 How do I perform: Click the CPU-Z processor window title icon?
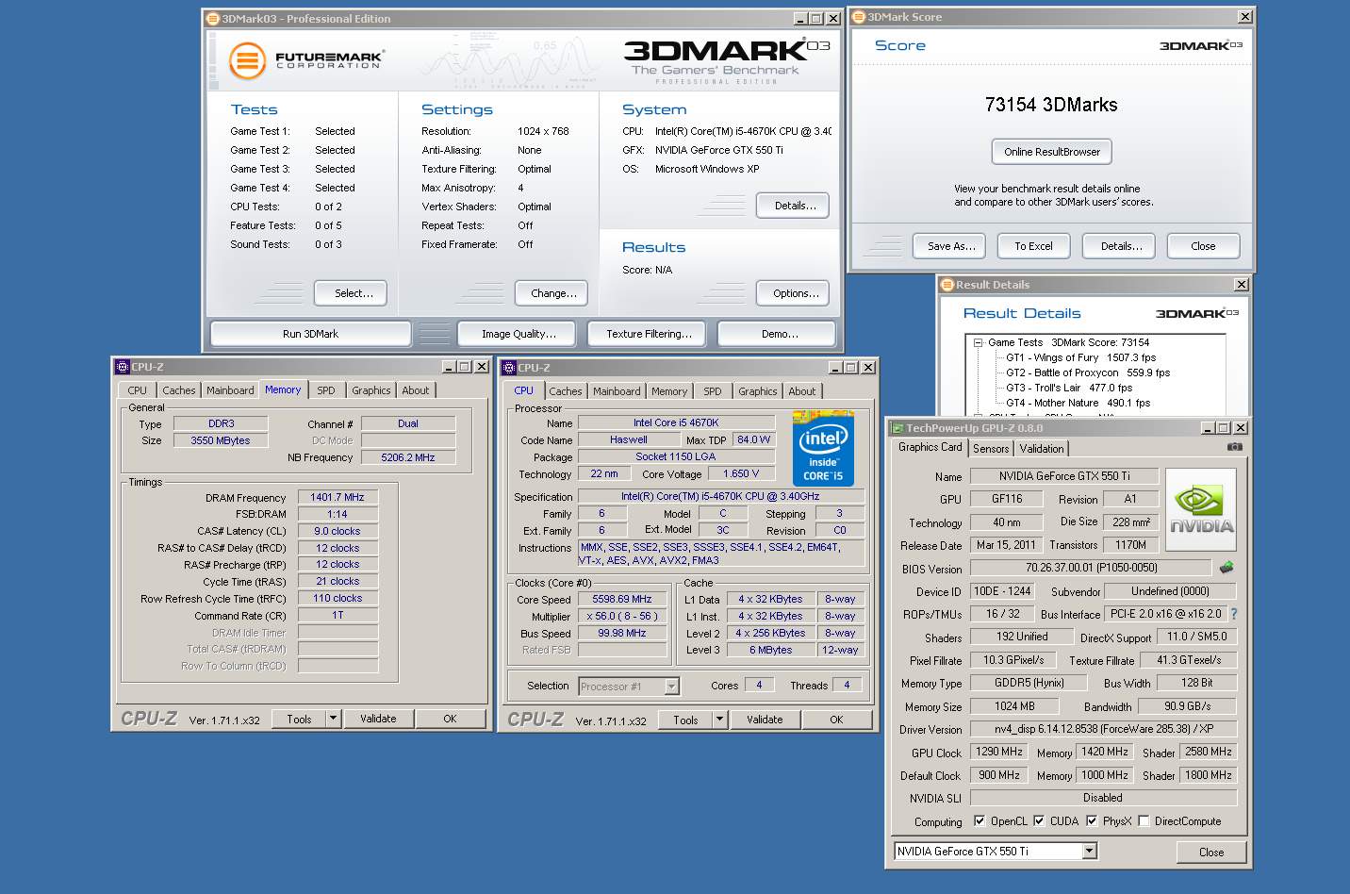tap(508, 368)
